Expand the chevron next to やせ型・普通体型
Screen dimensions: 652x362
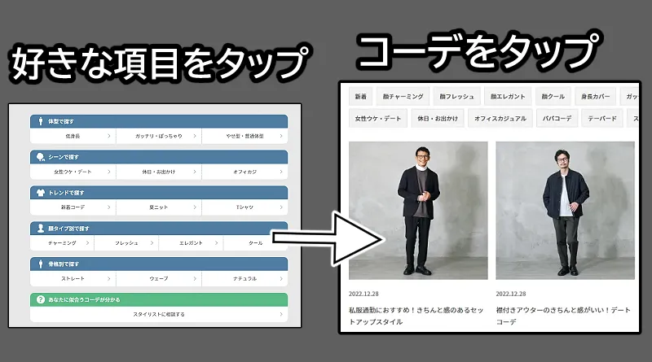pos(281,136)
